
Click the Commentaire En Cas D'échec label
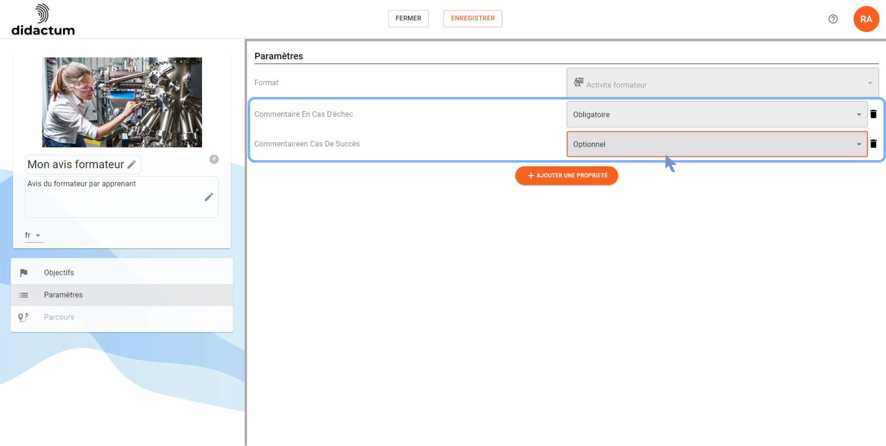coord(304,114)
